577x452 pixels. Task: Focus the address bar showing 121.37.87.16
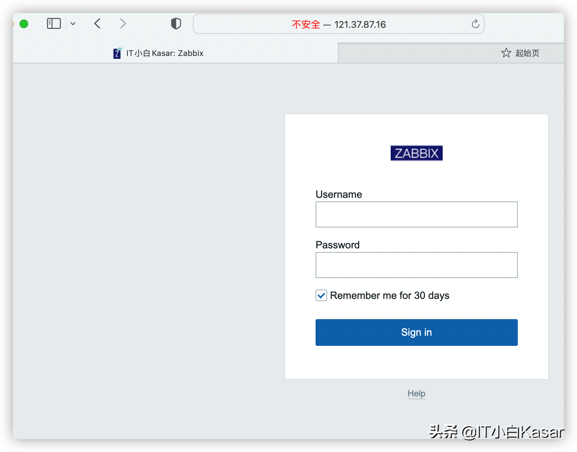pos(339,24)
